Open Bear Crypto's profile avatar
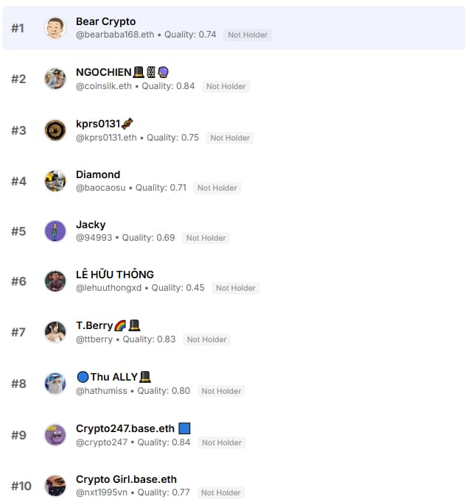 55,28
